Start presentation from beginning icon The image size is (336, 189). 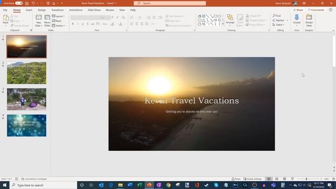[x=48, y=3]
